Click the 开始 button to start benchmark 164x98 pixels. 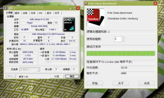click(95, 83)
